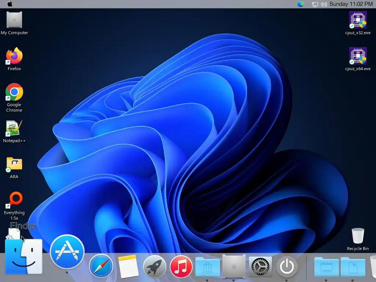Open the dock folder with document emblem
This screenshot has height=282, width=376.
tap(353, 267)
